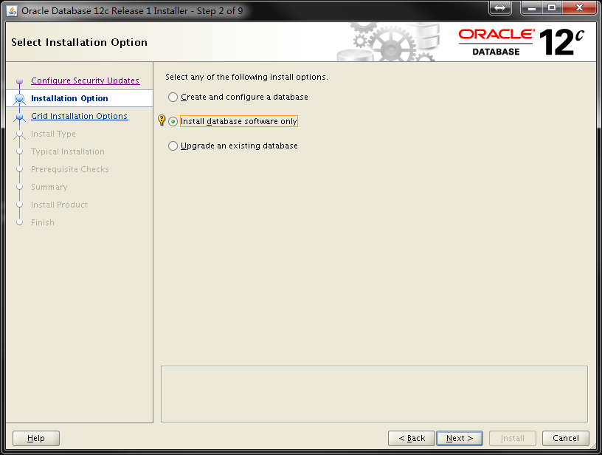Go to Grid Installation Options step

[x=79, y=116]
